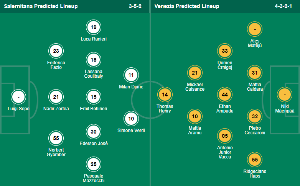The image size is (300, 186).
Task: Select Simone Verdi's number 10 circle
Action: click(131, 119)
